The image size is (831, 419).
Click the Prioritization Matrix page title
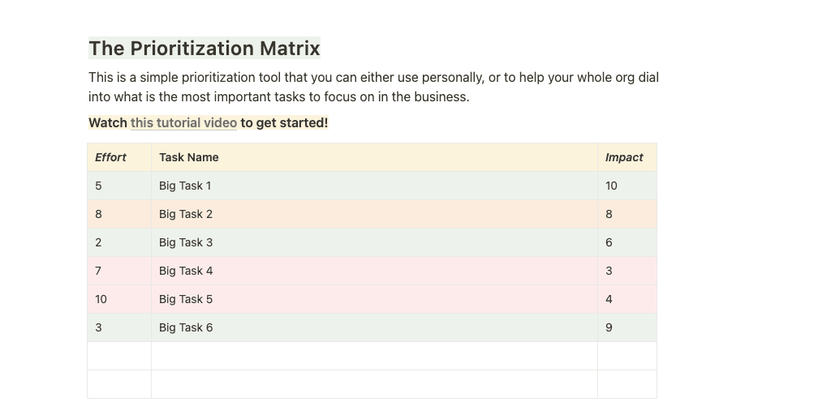coord(205,49)
